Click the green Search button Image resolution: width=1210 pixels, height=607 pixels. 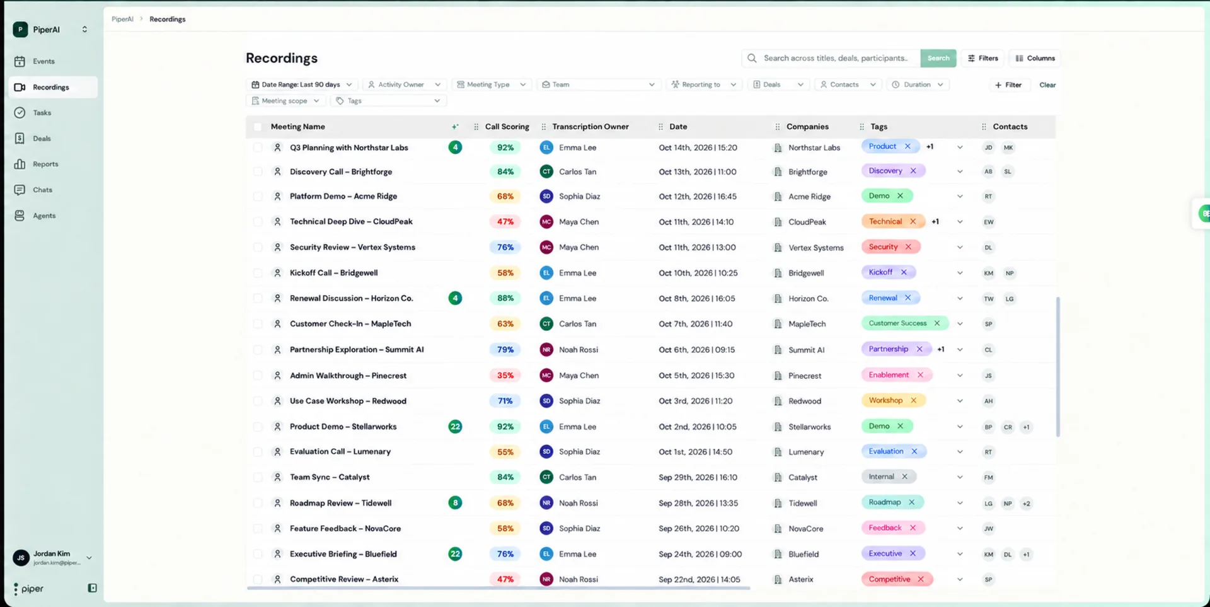tap(938, 58)
